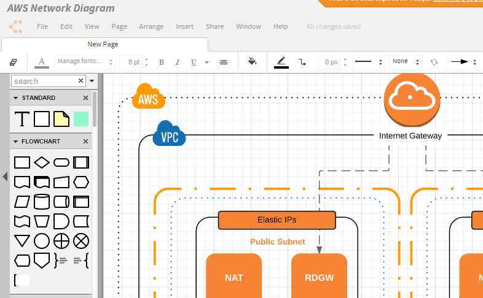Open the Insert menu
The image size is (483, 298).
click(x=184, y=26)
